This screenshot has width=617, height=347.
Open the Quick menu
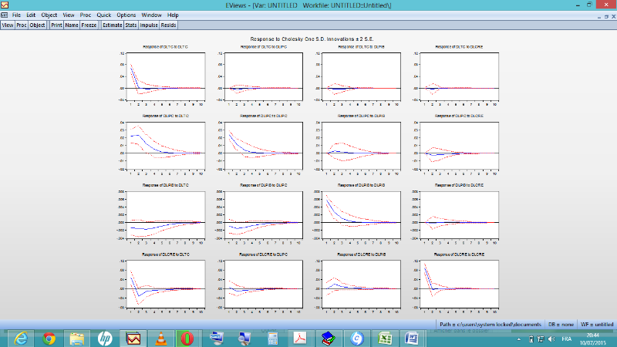104,15
